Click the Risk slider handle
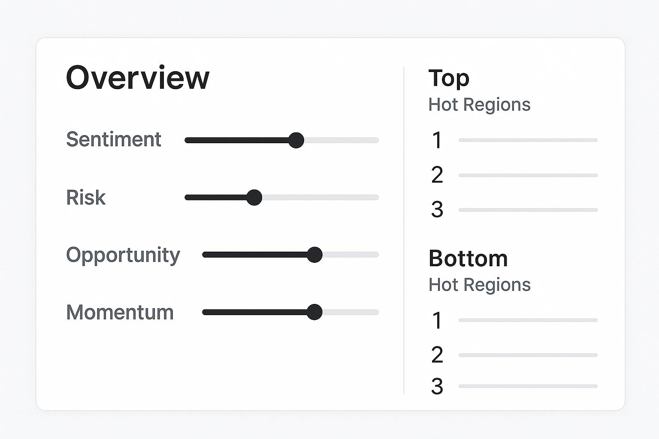 click(x=254, y=198)
